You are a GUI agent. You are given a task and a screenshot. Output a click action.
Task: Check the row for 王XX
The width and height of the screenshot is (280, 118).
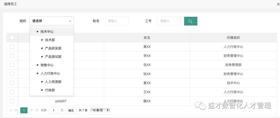(x=12, y=92)
